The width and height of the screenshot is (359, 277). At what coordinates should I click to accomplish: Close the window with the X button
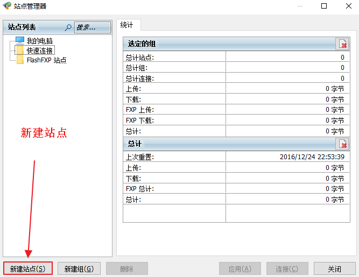pos(347,6)
